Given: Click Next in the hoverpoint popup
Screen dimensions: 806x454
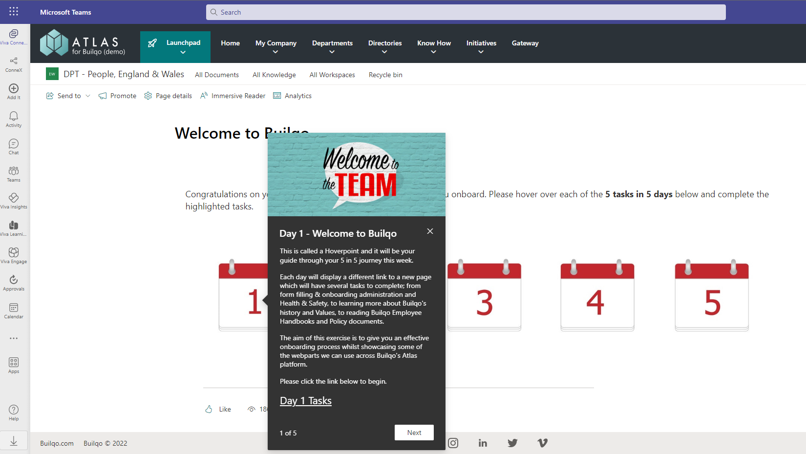Looking at the screenshot, I should click(414, 433).
